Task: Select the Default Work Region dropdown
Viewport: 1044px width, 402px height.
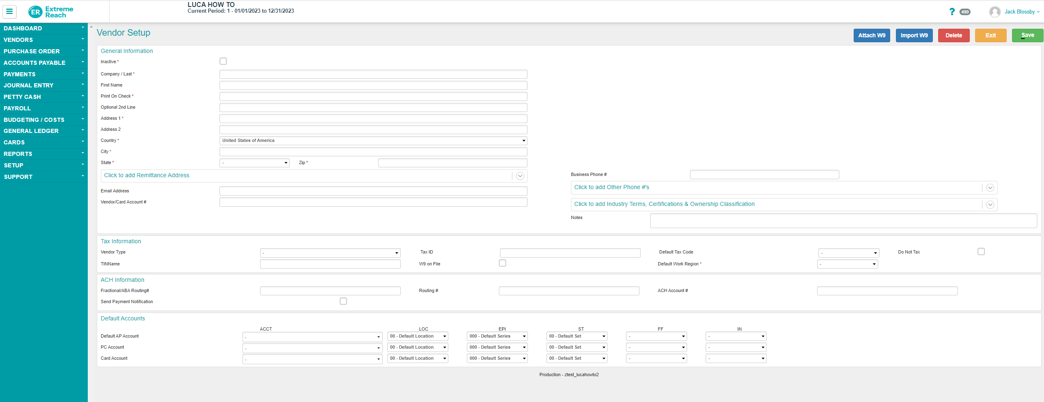Action: tap(847, 264)
